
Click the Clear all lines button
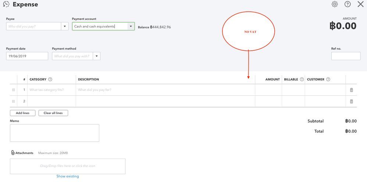click(53, 113)
